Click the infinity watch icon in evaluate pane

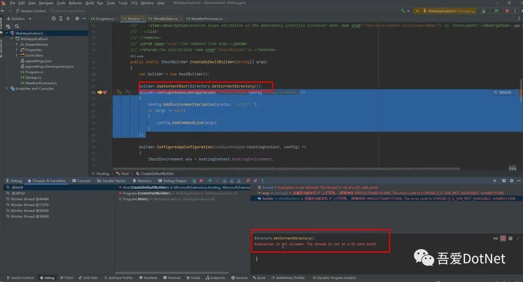pos(495,238)
